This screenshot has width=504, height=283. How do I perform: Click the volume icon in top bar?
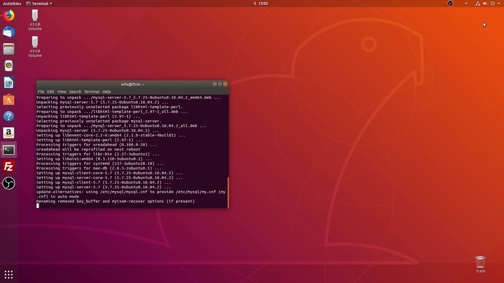click(485, 3)
